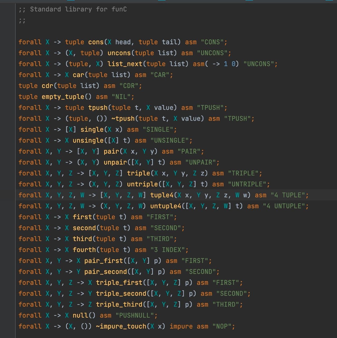Click the first function name
The width and height of the screenshot is (337, 338).
coord(82,217)
